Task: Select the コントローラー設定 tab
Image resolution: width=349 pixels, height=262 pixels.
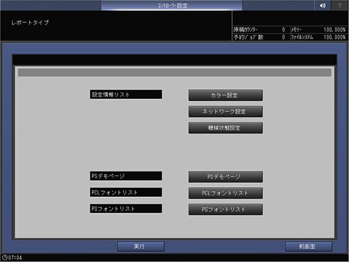Action: tap(171, 5)
